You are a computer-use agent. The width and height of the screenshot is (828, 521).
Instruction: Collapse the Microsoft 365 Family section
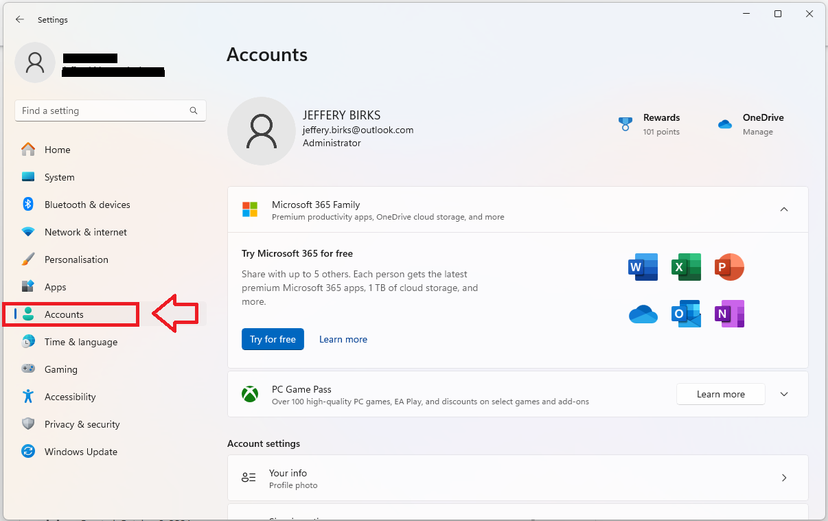pyautogui.click(x=784, y=209)
